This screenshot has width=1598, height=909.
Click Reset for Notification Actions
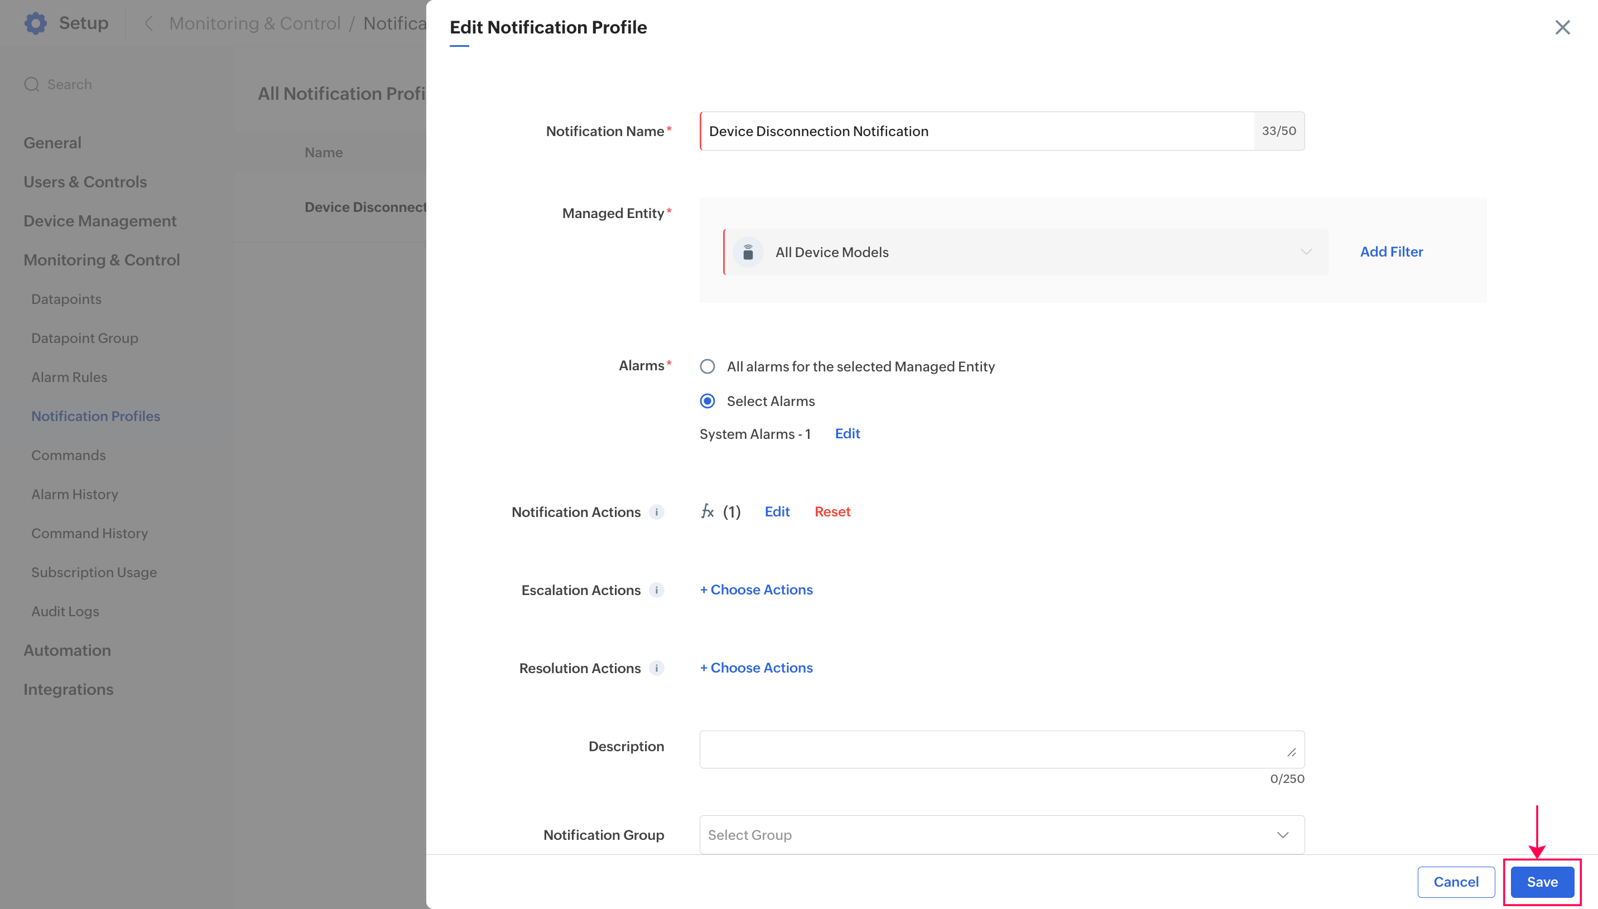tap(832, 512)
